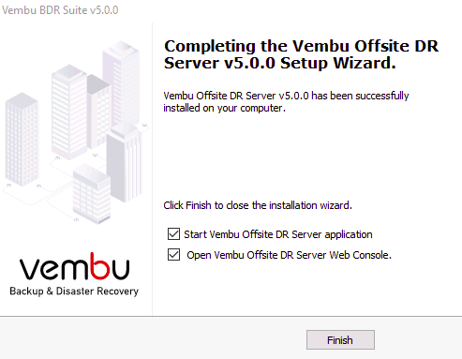Click the tallest skyscraper in the illustration

click(121, 82)
